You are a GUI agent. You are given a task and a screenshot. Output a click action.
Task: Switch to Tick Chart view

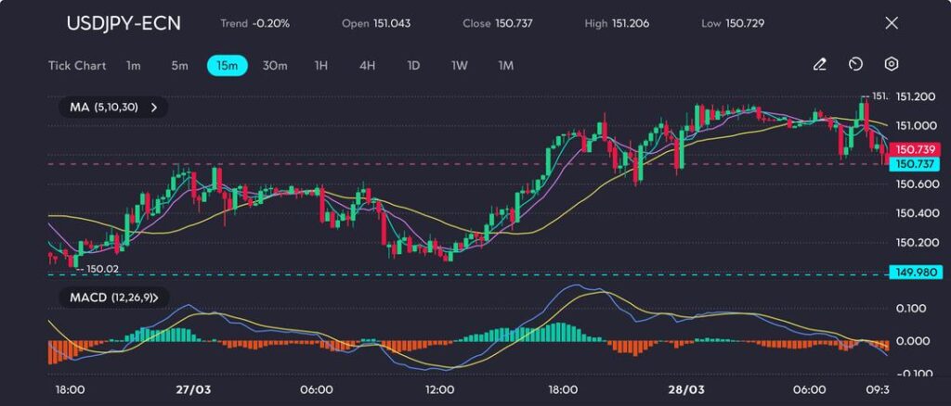pos(77,66)
